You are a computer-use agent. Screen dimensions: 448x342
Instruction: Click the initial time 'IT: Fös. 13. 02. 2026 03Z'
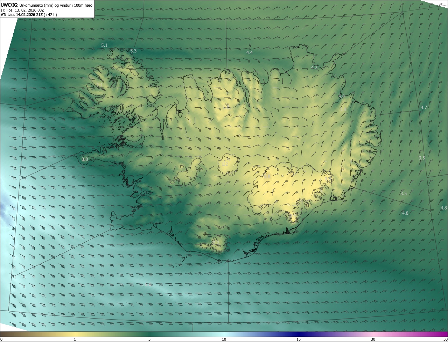tap(22, 10)
